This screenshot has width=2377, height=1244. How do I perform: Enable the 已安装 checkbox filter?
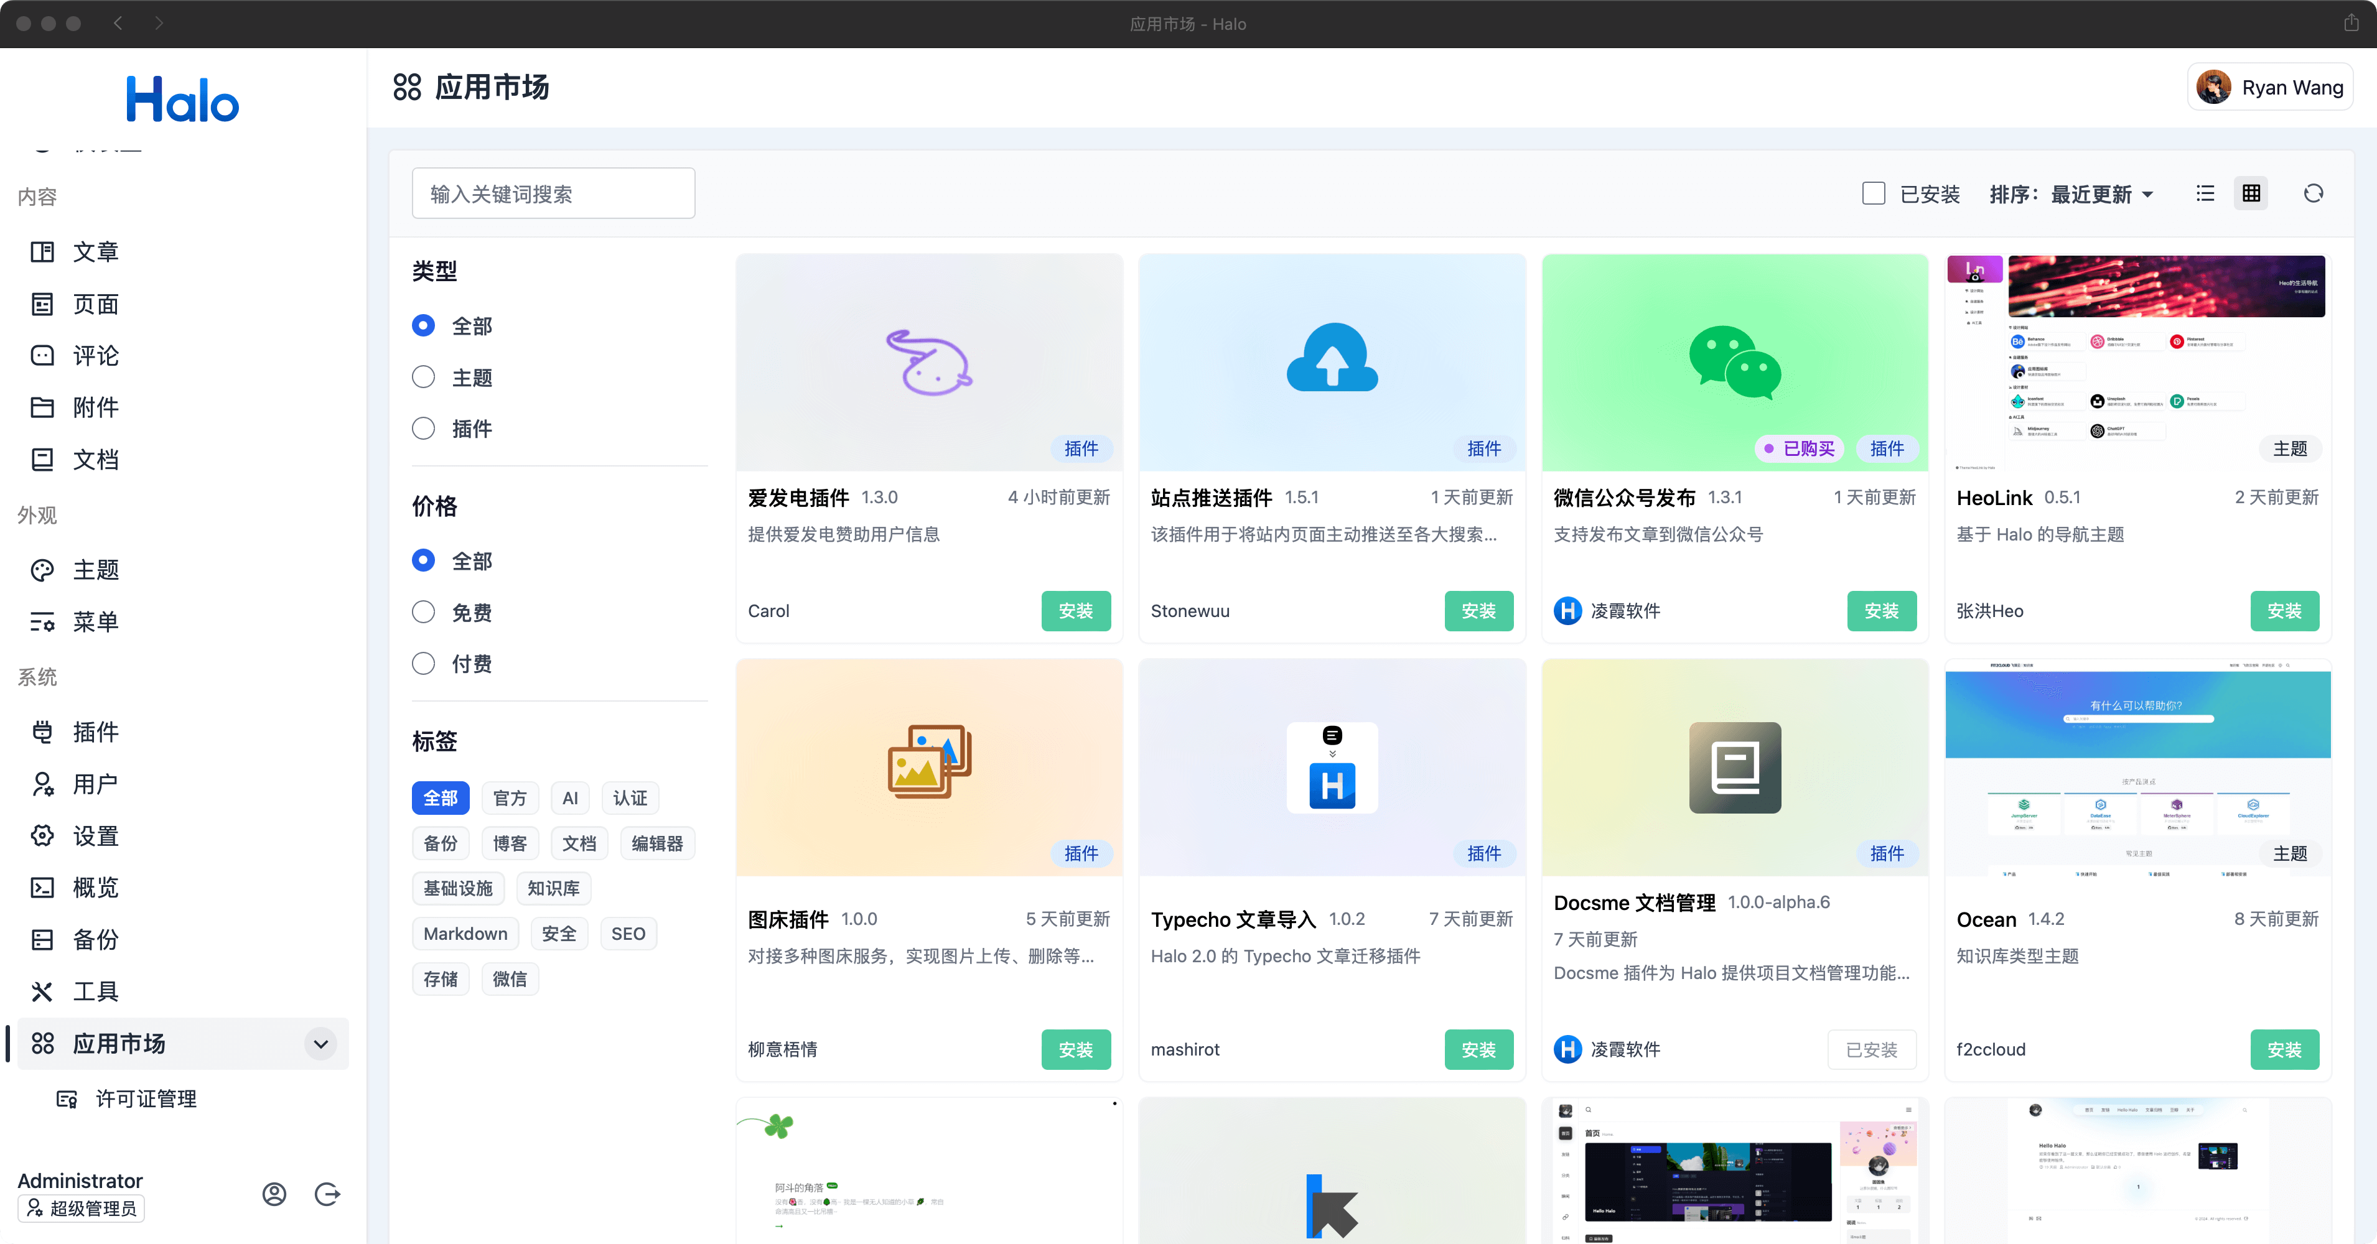point(1873,193)
